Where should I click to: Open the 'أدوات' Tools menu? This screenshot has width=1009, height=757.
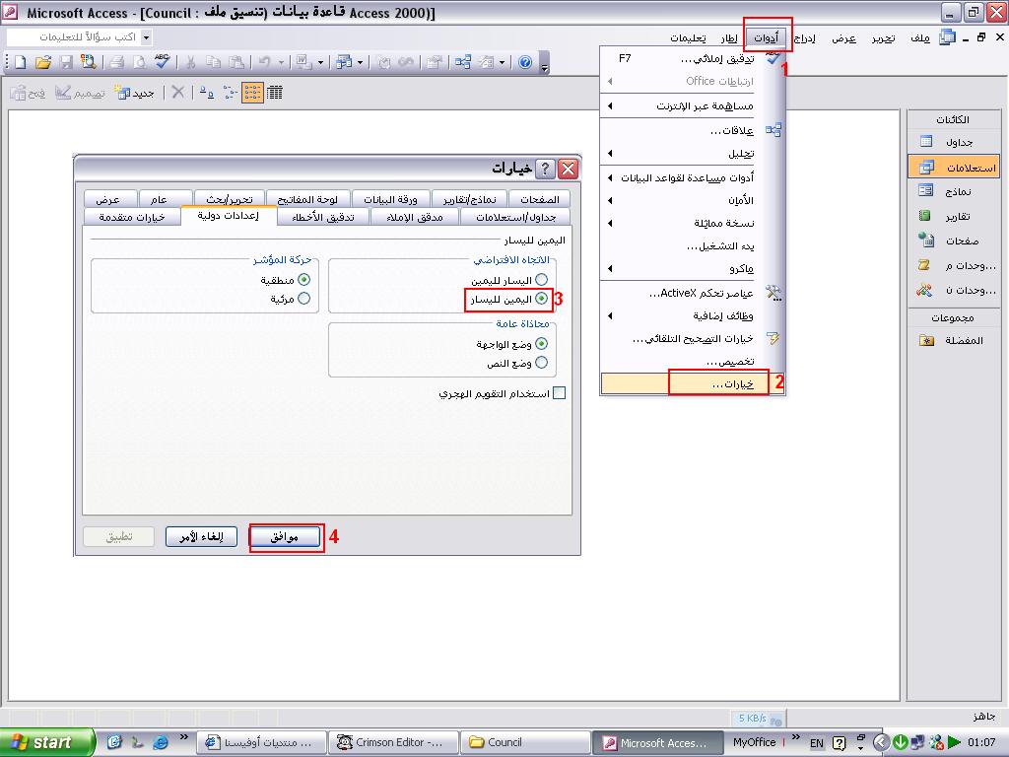click(x=766, y=37)
